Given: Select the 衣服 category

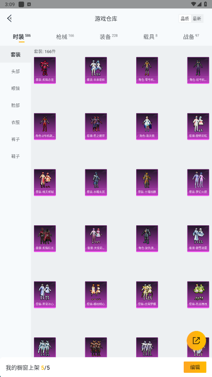Looking at the screenshot, I should coord(15,122).
